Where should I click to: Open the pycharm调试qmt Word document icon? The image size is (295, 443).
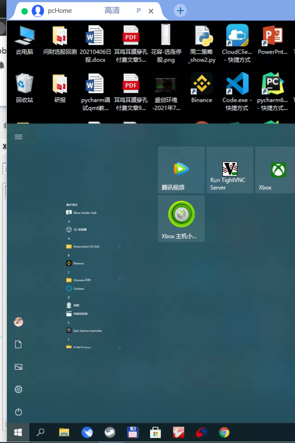pos(95,92)
